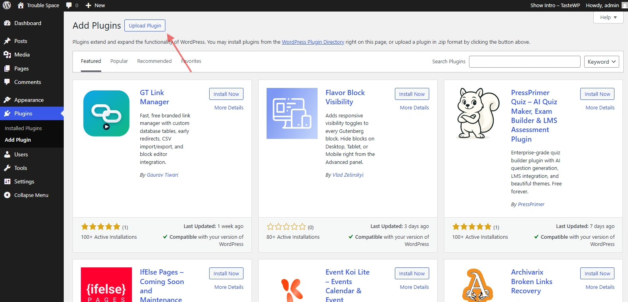
Task: Install Event Koi Lite now
Action: (412, 273)
